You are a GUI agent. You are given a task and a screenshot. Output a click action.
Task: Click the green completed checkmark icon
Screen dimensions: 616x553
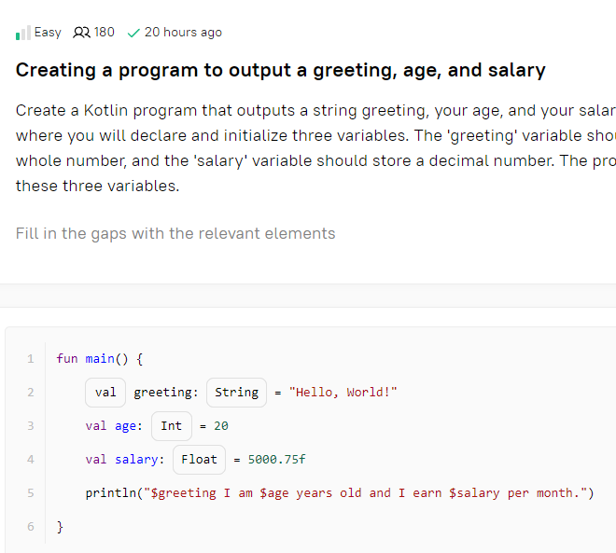click(x=133, y=33)
